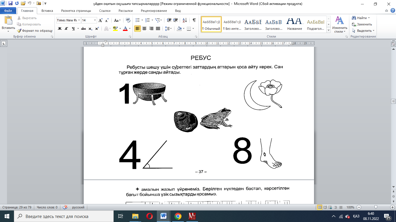Viewport: 396px width, 222px height.
Task: Switch to the Вид tab
Action: (178, 11)
